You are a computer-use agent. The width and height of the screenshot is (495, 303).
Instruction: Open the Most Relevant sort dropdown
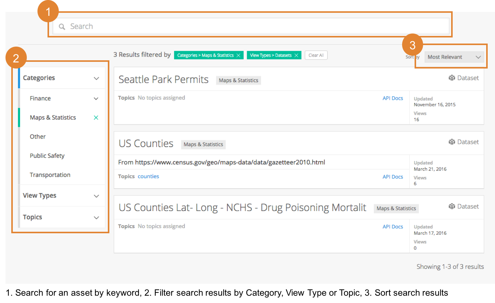coord(454,57)
